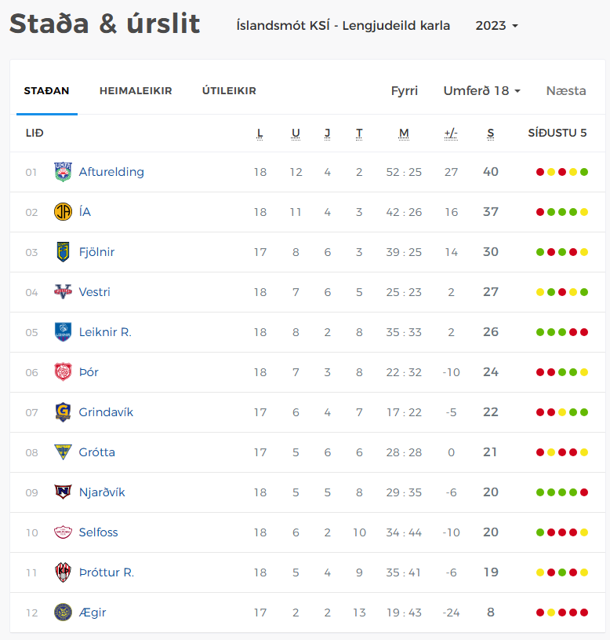Click the ÍA club logo

(x=63, y=212)
